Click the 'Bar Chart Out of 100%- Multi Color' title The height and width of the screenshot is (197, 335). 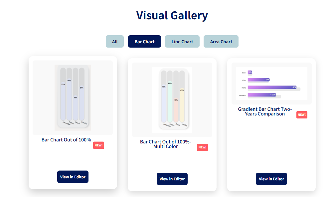coord(166,144)
